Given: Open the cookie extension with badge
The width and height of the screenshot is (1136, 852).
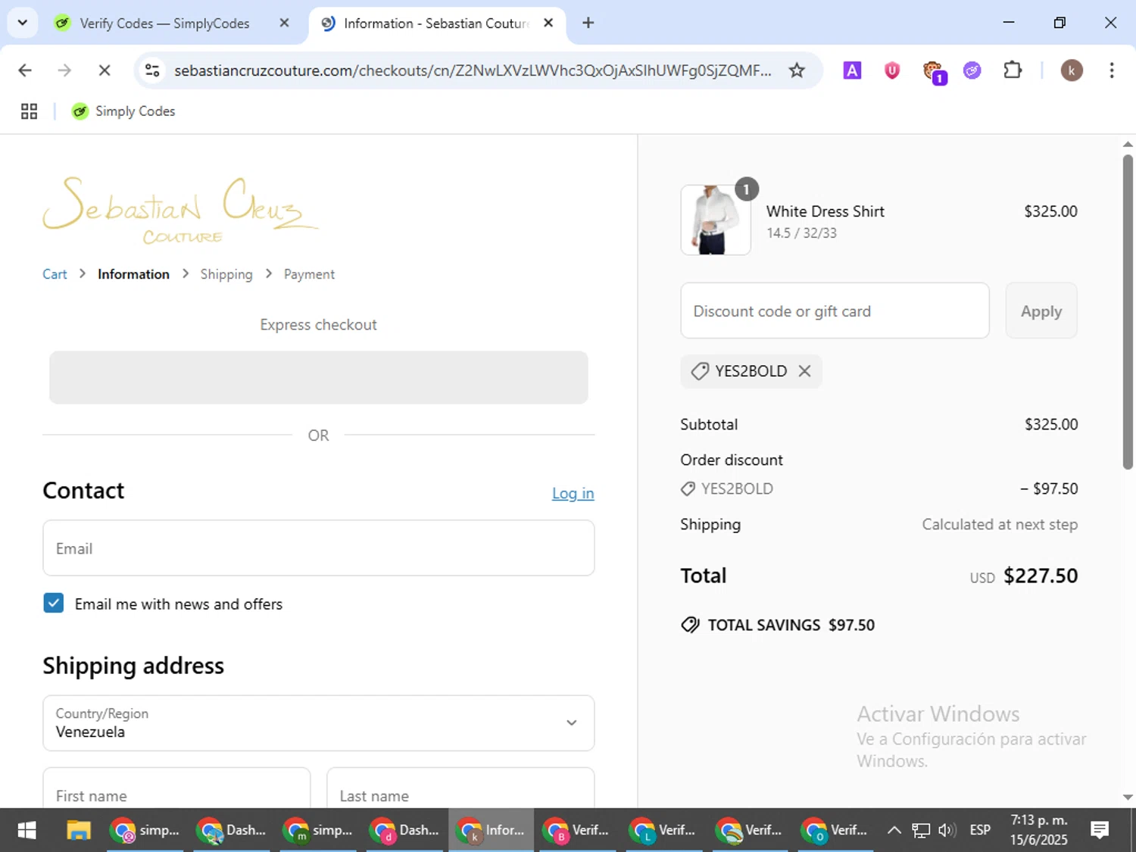Looking at the screenshot, I should pos(933,72).
